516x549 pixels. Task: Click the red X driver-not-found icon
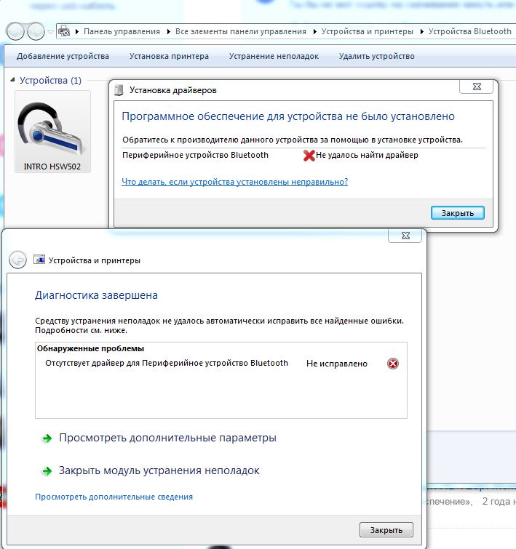pos(309,155)
